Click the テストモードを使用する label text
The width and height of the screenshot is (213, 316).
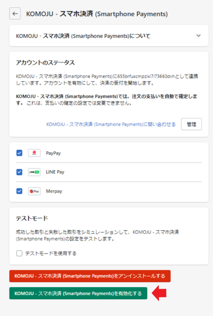click(x=51, y=253)
